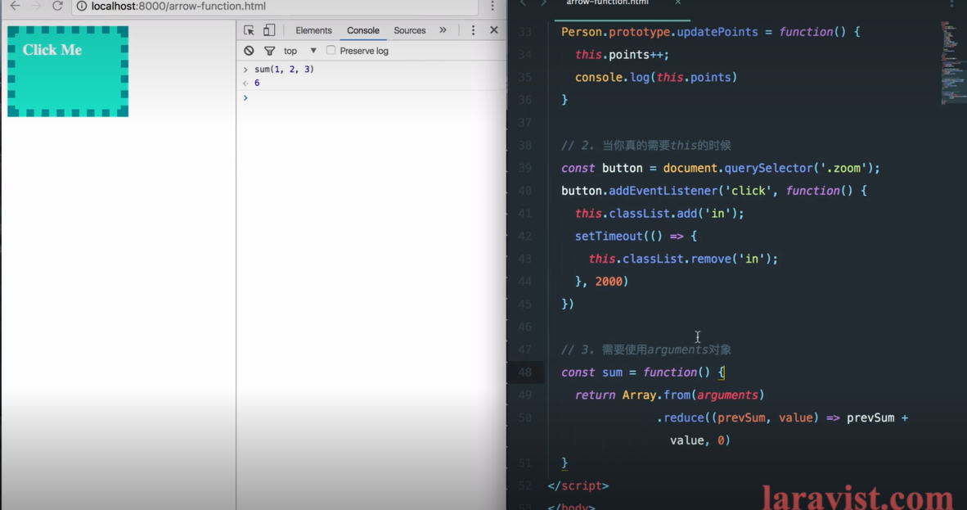The width and height of the screenshot is (967, 510).
Task: Focus the browser address bar
Action: click(x=274, y=7)
